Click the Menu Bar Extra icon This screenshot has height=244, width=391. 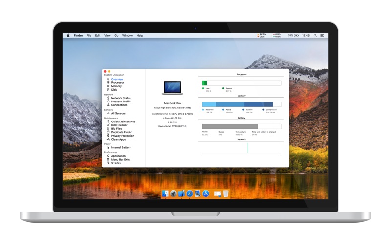pyautogui.click(x=108, y=159)
